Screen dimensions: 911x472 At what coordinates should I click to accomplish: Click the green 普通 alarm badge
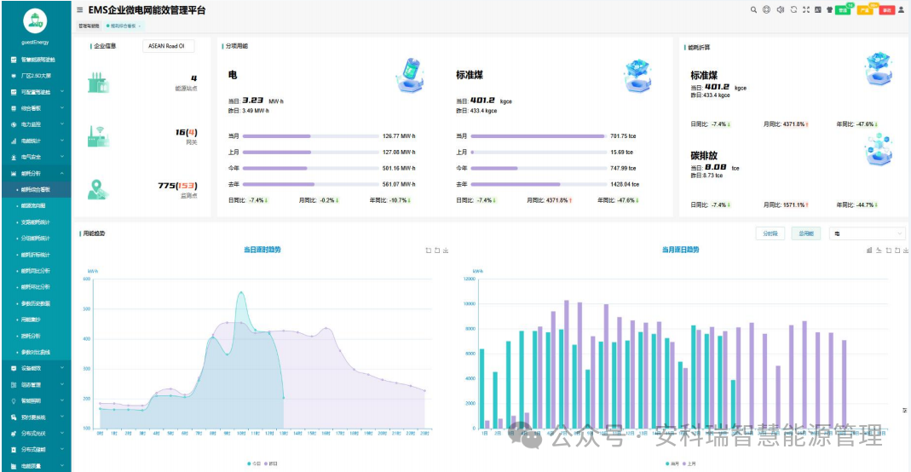pos(842,10)
